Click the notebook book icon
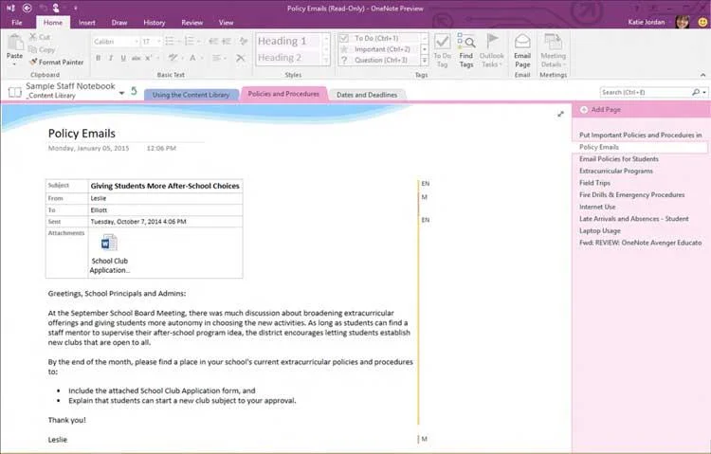This screenshot has height=454, width=711. click(15, 92)
